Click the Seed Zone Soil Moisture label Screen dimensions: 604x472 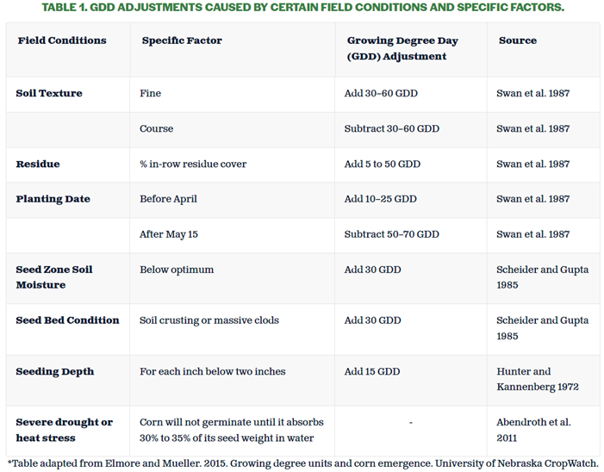(x=54, y=276)
